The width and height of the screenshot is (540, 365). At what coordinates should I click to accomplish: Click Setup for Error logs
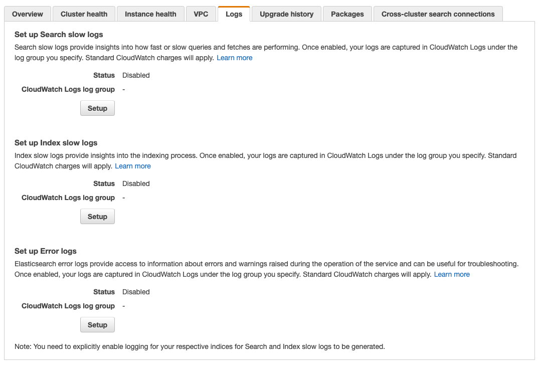click(x=97, y=324)
